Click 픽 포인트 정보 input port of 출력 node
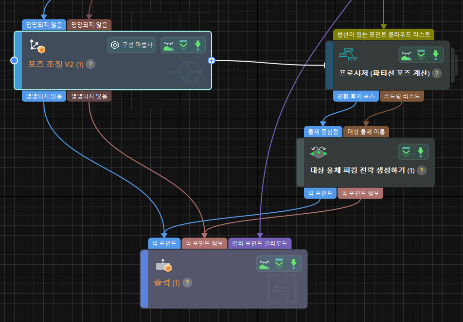Image resolution: width=463 pixels, height=322 pixels. tap(204, 243)
